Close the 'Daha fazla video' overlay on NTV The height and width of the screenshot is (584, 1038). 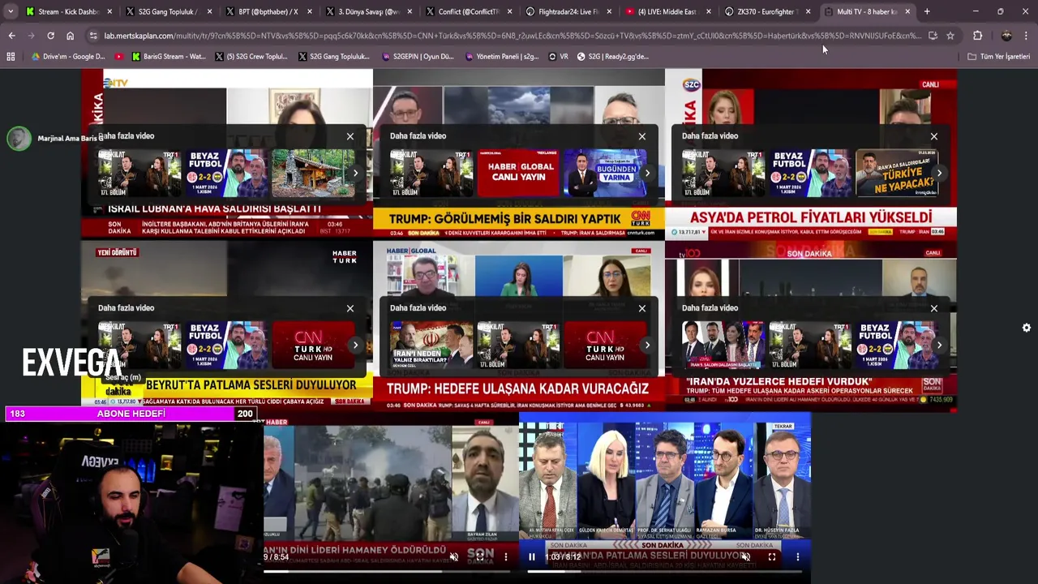click(x=350, y=136)
